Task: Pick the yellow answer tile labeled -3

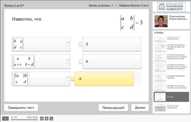Action: [x=104, y=79]
